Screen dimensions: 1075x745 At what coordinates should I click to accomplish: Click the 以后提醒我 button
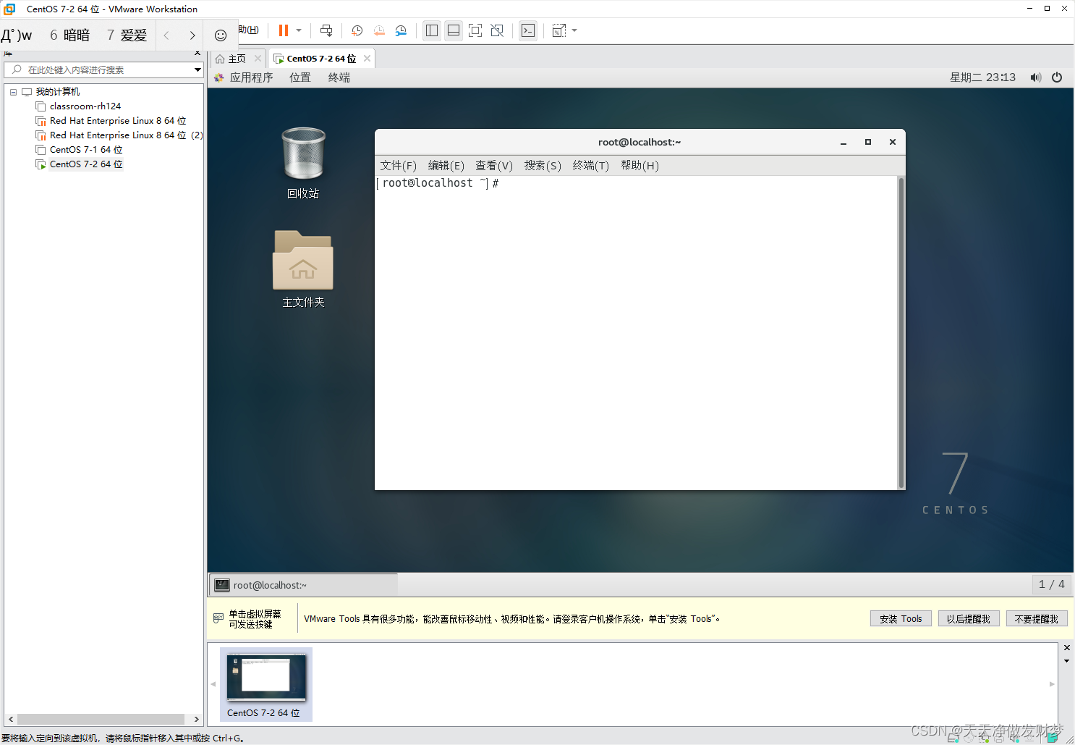(969, 619)
